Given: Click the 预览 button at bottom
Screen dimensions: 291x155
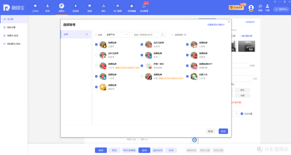Looking at the screenshot, I should [114, 150].
